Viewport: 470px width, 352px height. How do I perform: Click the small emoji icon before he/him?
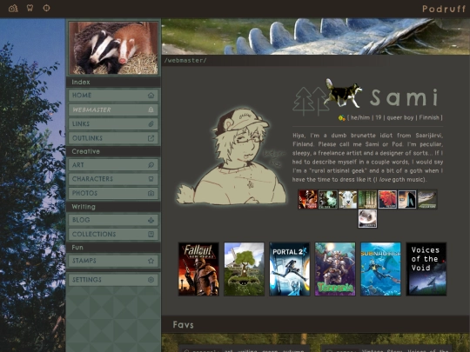point(341,118)
